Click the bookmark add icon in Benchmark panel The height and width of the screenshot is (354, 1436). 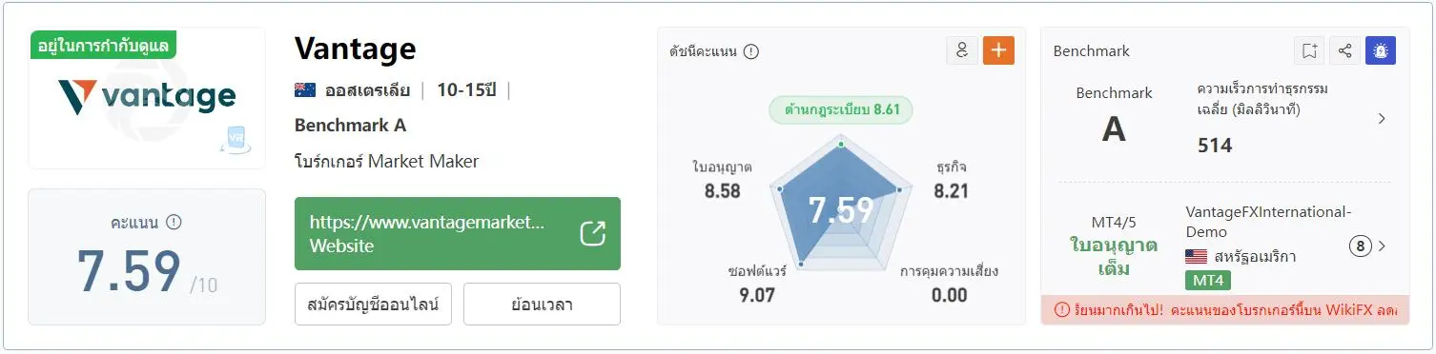tap(1309, 50)
